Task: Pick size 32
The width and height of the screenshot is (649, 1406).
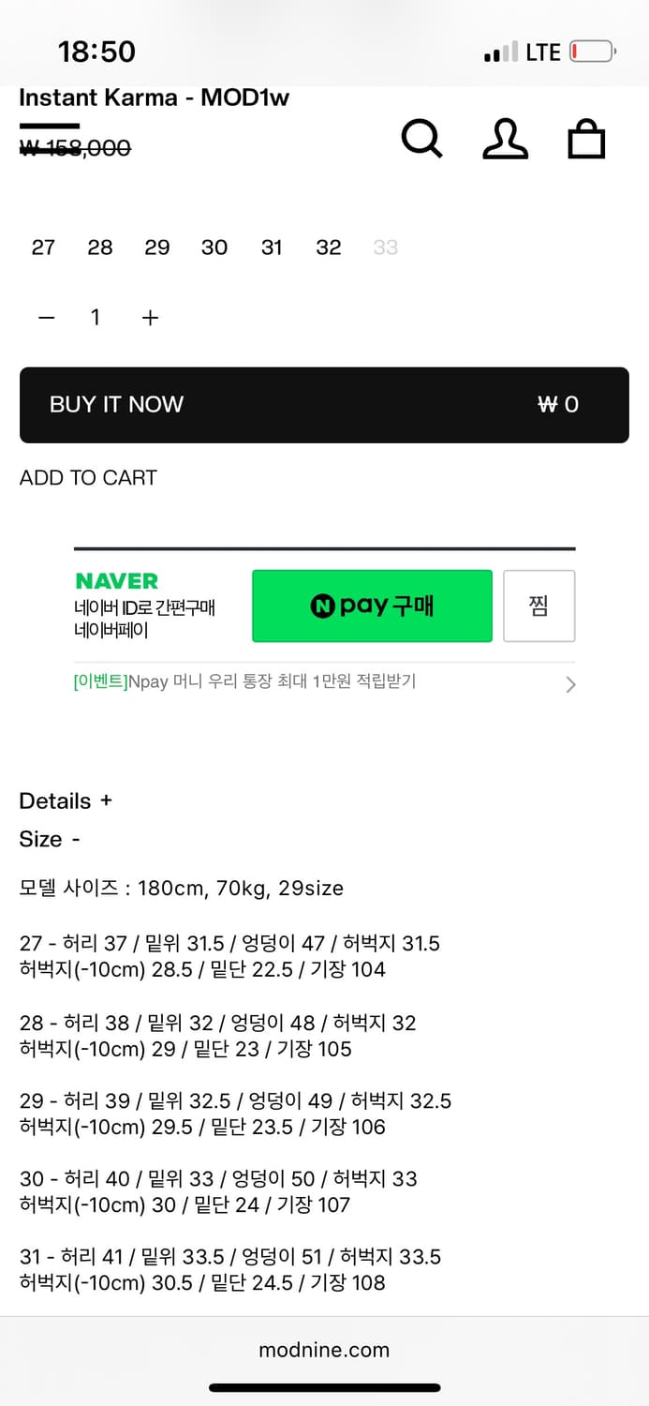Action: [x=329, y=247]
